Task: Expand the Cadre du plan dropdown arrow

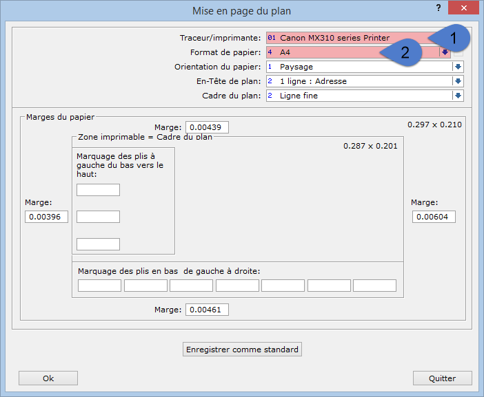Action: pyautogui.click(x=458, y=96)
